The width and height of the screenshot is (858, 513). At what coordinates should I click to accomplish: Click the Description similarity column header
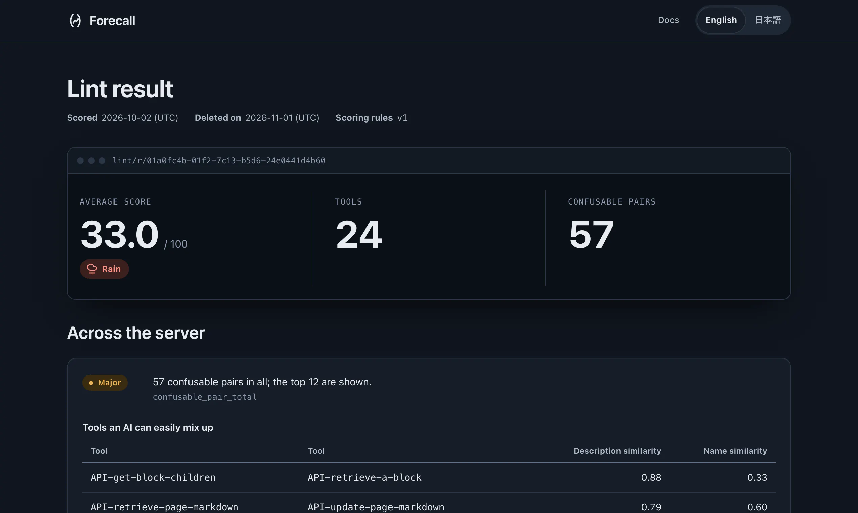[x=617, y=451]
